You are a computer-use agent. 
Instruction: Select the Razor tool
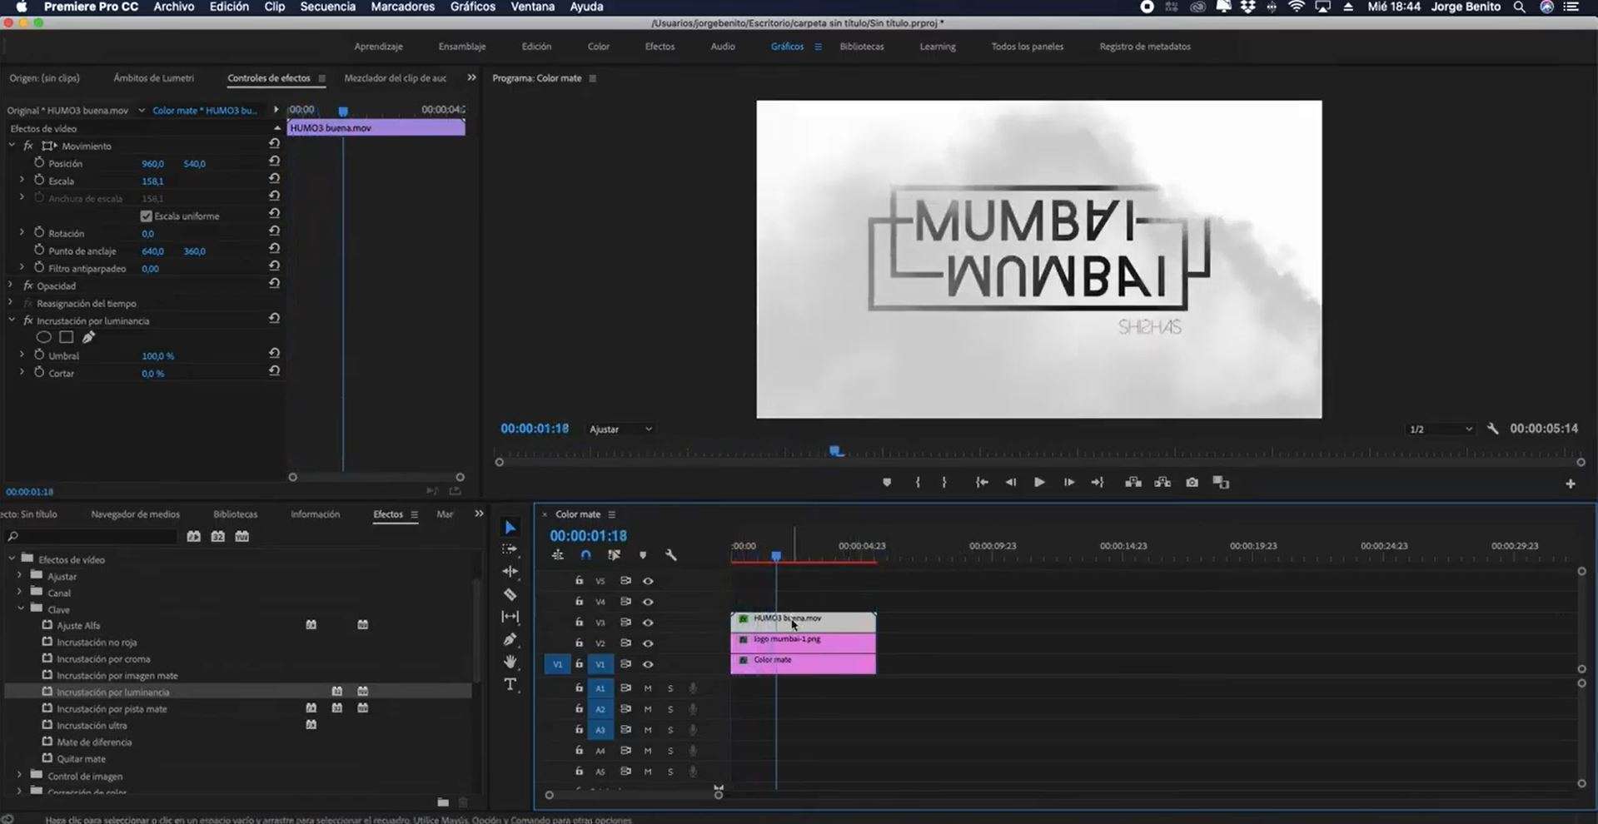click(x=510, y=594)
